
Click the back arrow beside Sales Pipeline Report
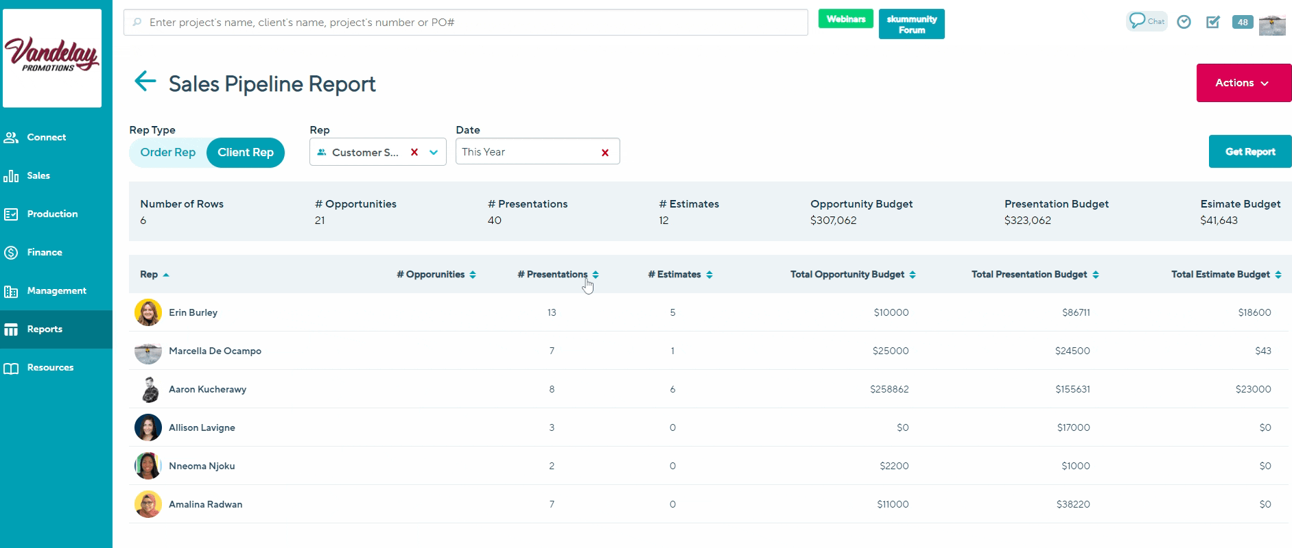coord(145,82)
